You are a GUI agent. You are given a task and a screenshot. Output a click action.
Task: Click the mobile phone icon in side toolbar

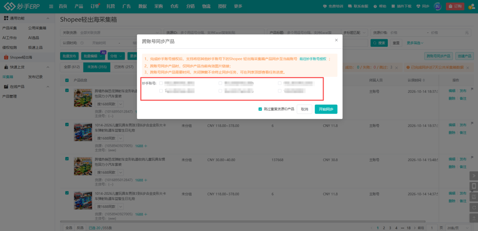(x=474, y=186)
